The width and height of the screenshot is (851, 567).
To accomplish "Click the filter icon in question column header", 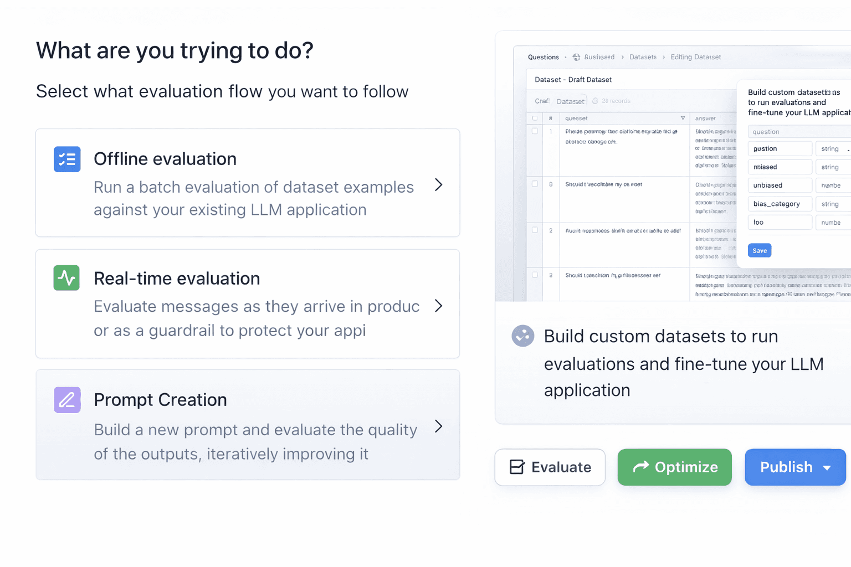I will click(683, 118).
